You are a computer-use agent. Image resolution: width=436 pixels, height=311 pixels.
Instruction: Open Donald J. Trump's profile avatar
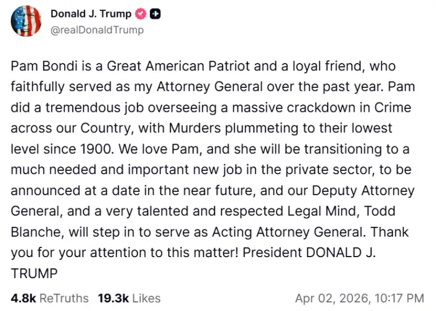click(26, 22)
